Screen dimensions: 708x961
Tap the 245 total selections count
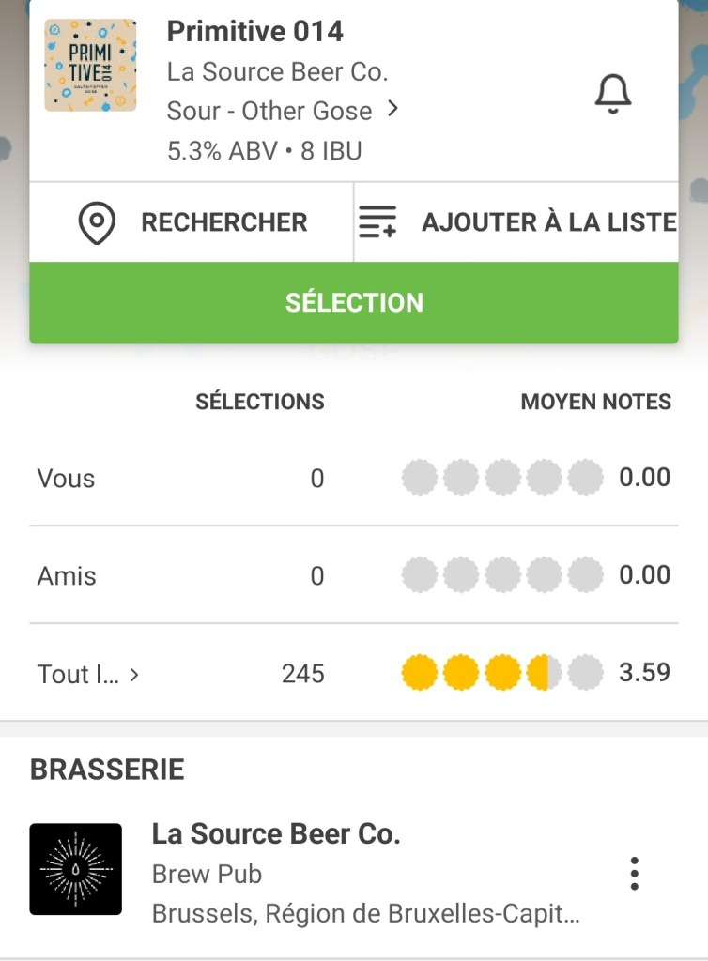302,674
